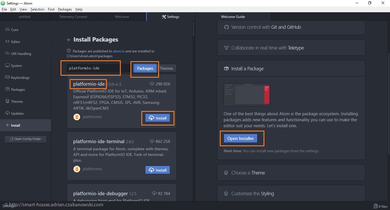Screen dimensions: 390x210
Task: Open Packages section in sidebar
Action: point(26,89)
